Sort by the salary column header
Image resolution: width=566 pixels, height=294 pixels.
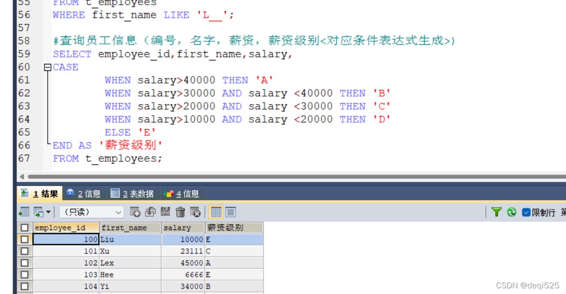click(183, 227)
